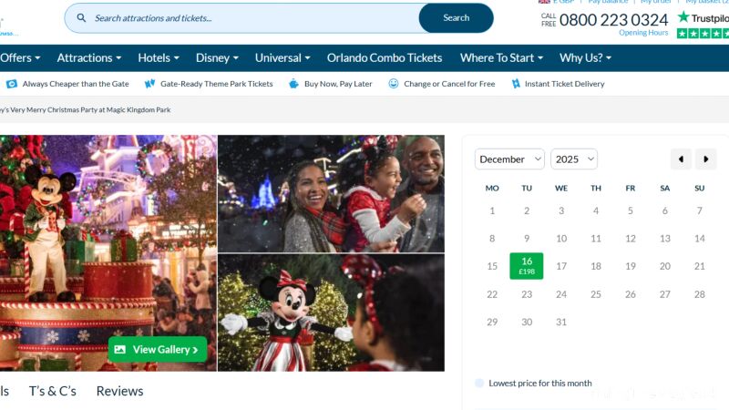Open the 2025 year selector
Image resolution: width=729 pixels, height=410 pixels.
tap(574, 159)
